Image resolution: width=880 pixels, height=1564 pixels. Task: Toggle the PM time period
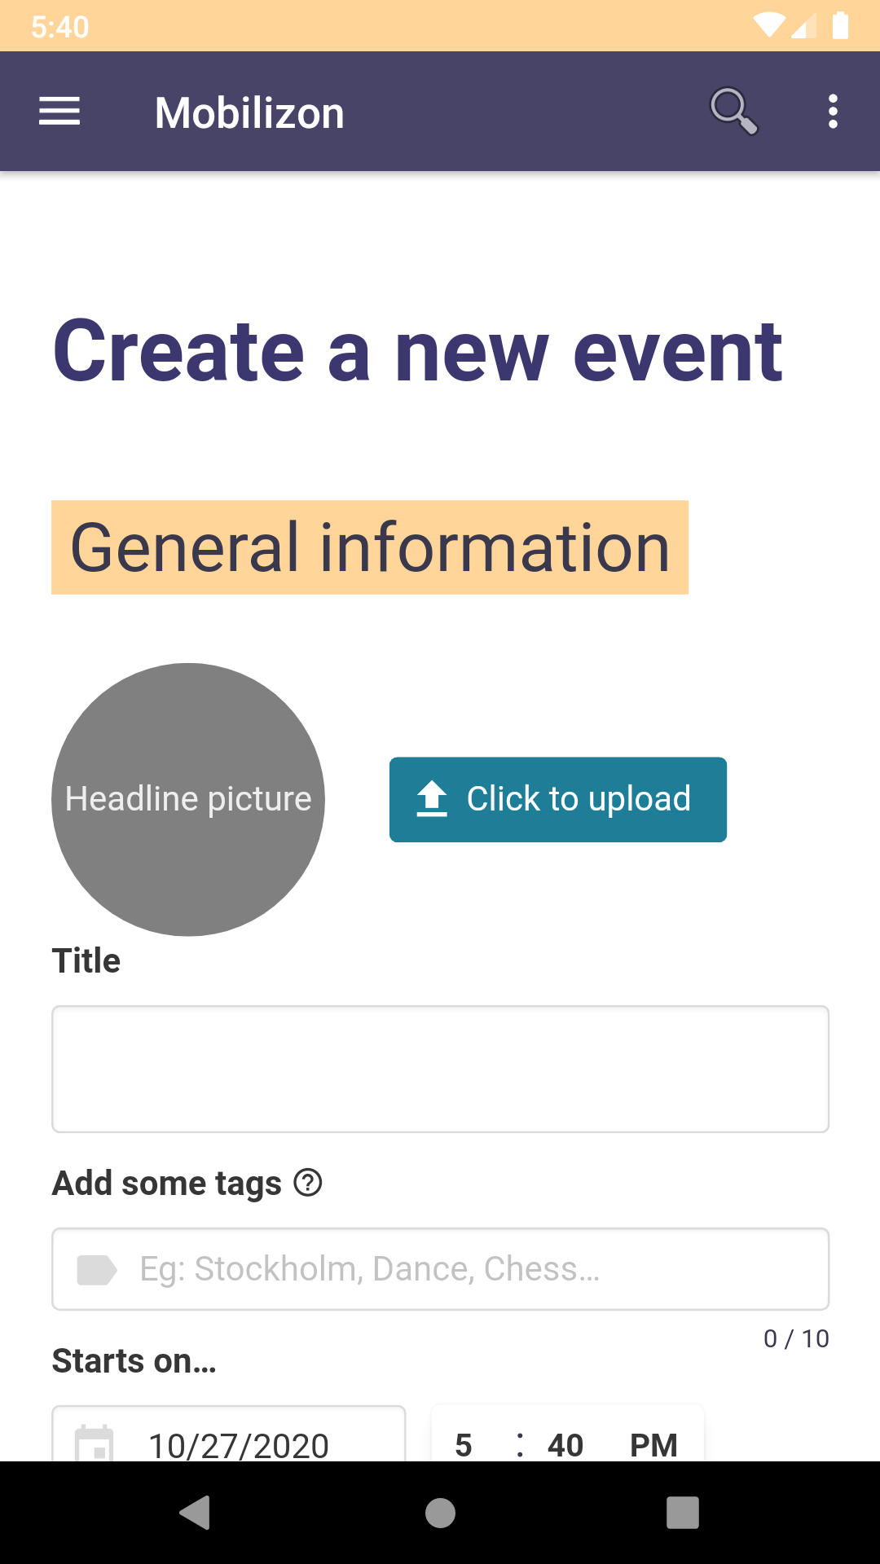click(653, 1445)
